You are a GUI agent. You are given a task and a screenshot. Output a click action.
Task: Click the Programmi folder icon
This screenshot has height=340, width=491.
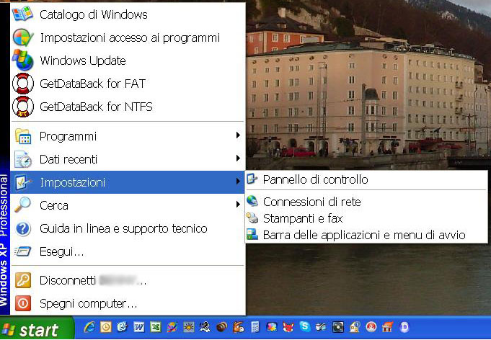click(x=23, y=136)
